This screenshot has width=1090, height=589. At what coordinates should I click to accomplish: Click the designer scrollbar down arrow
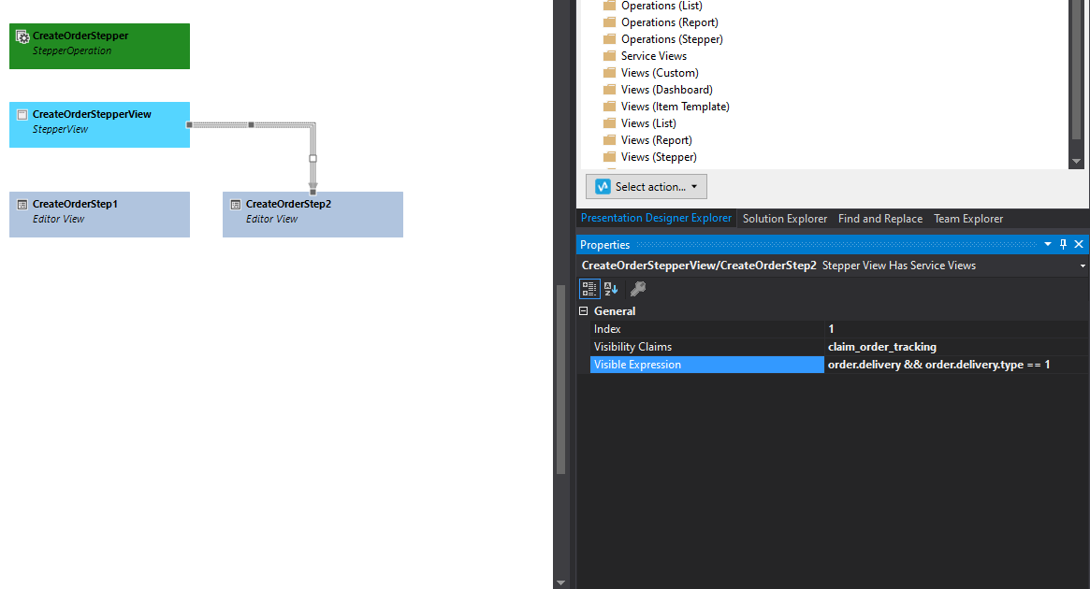click(x=561, y=582)
